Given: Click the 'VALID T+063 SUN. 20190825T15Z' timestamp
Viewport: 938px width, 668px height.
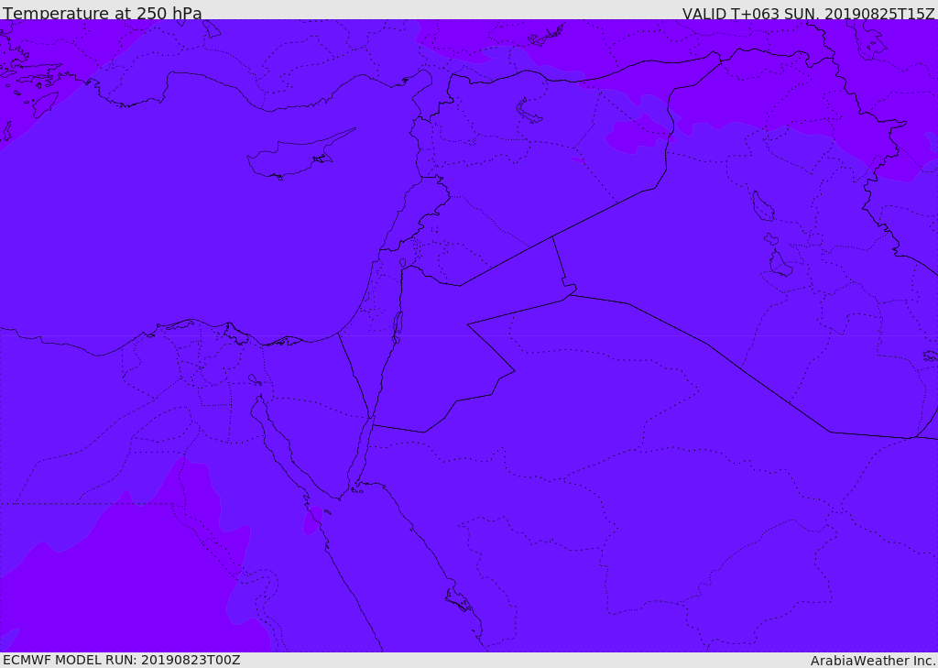Looking at the screenshot, I should tap(808, 13).
